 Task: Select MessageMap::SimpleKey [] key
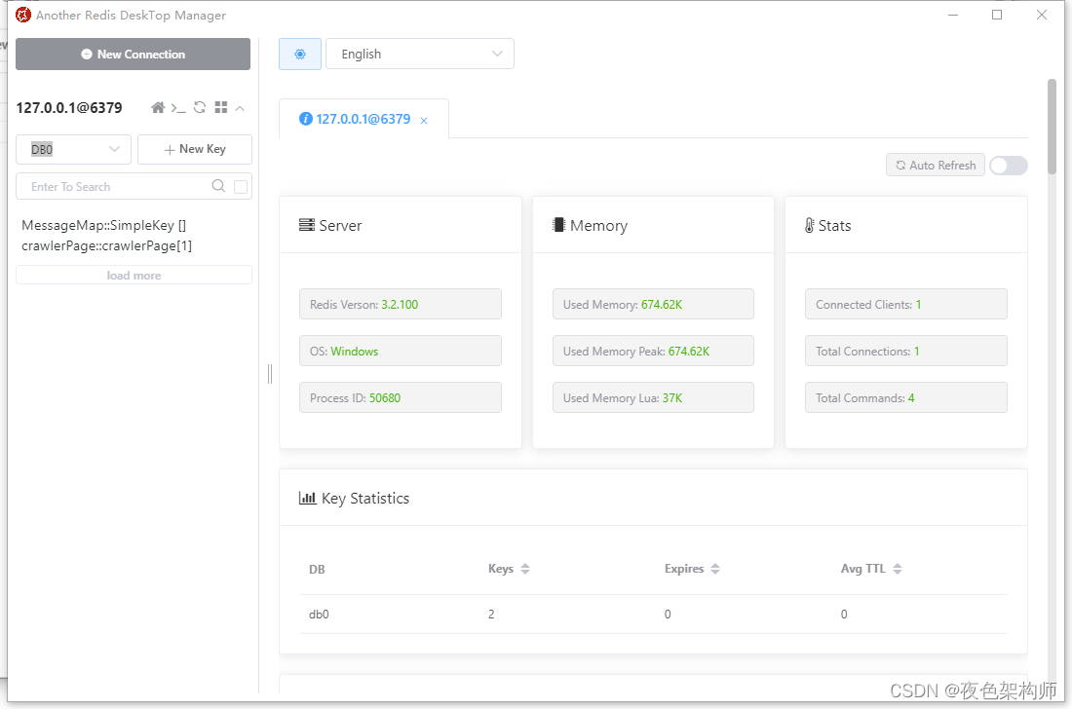(104, 225)
